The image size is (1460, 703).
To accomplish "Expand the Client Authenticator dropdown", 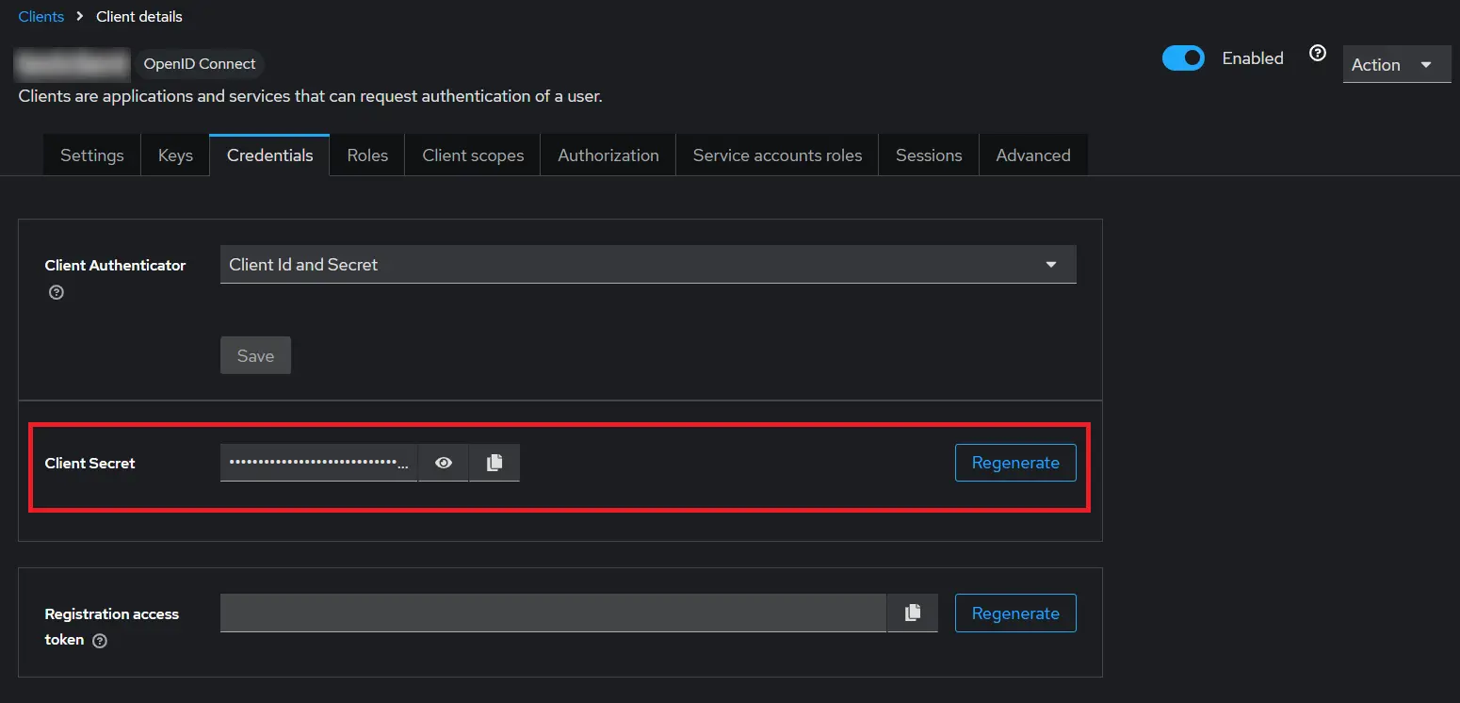I will (648, 265).
